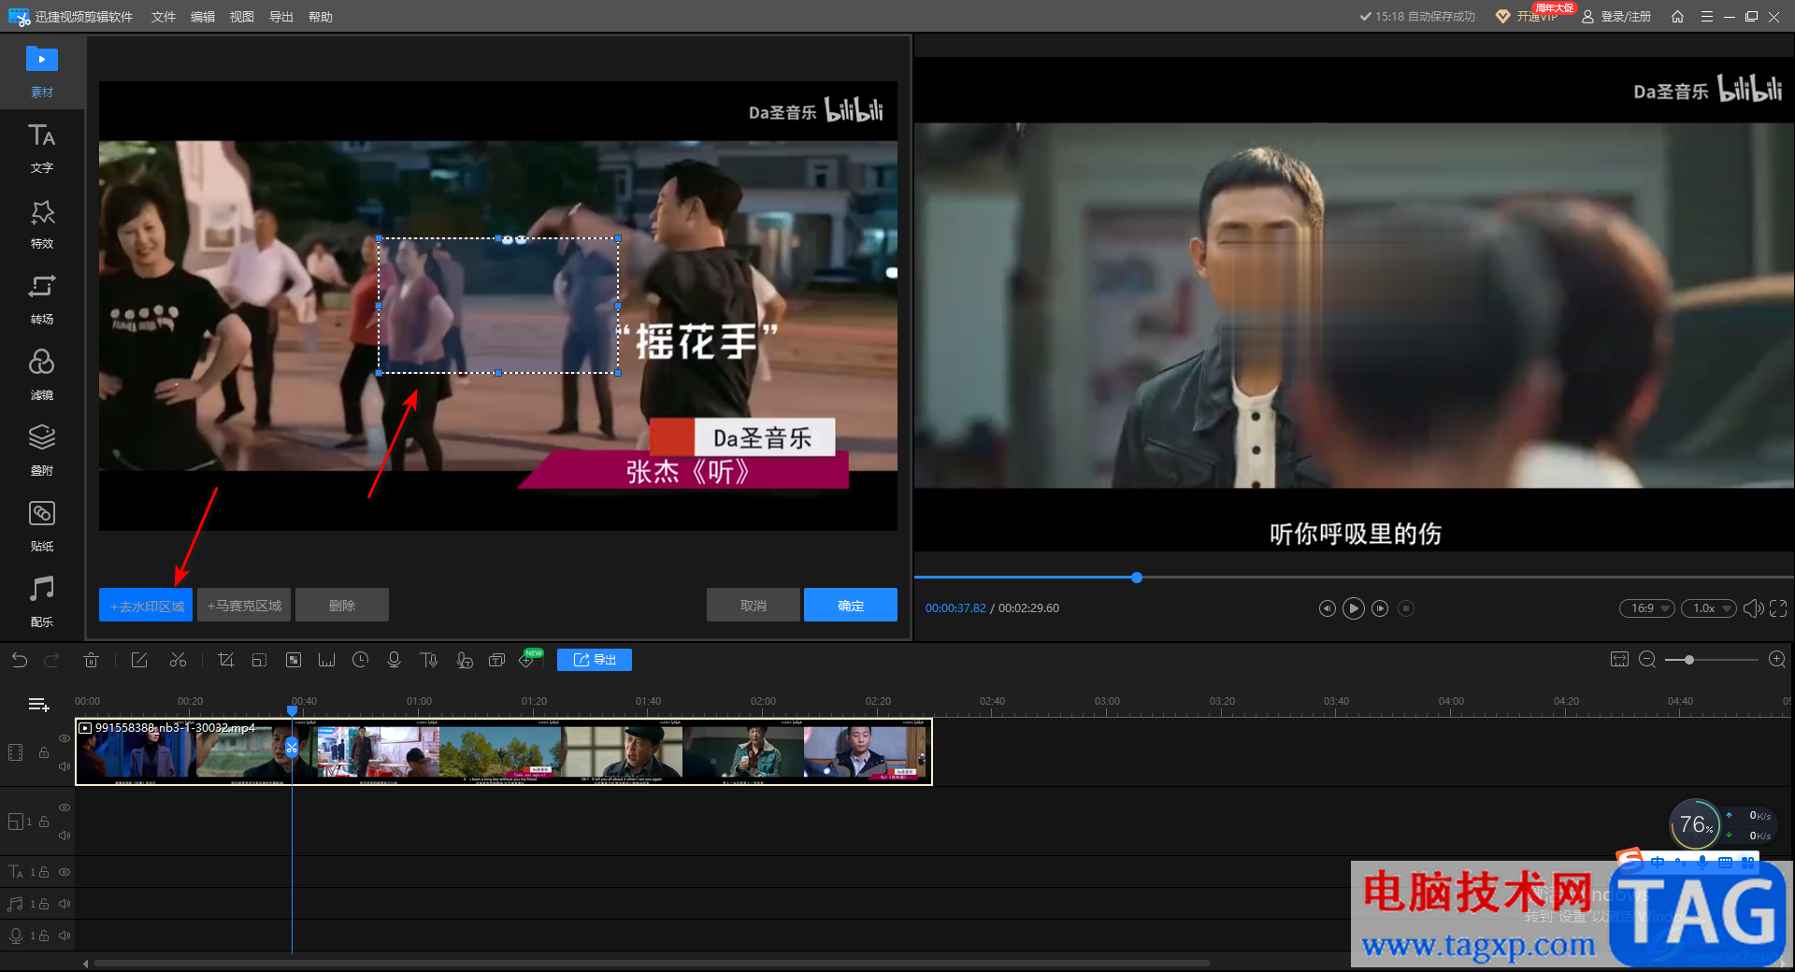
Task: Mute the music track speaker
Action: 65,904
